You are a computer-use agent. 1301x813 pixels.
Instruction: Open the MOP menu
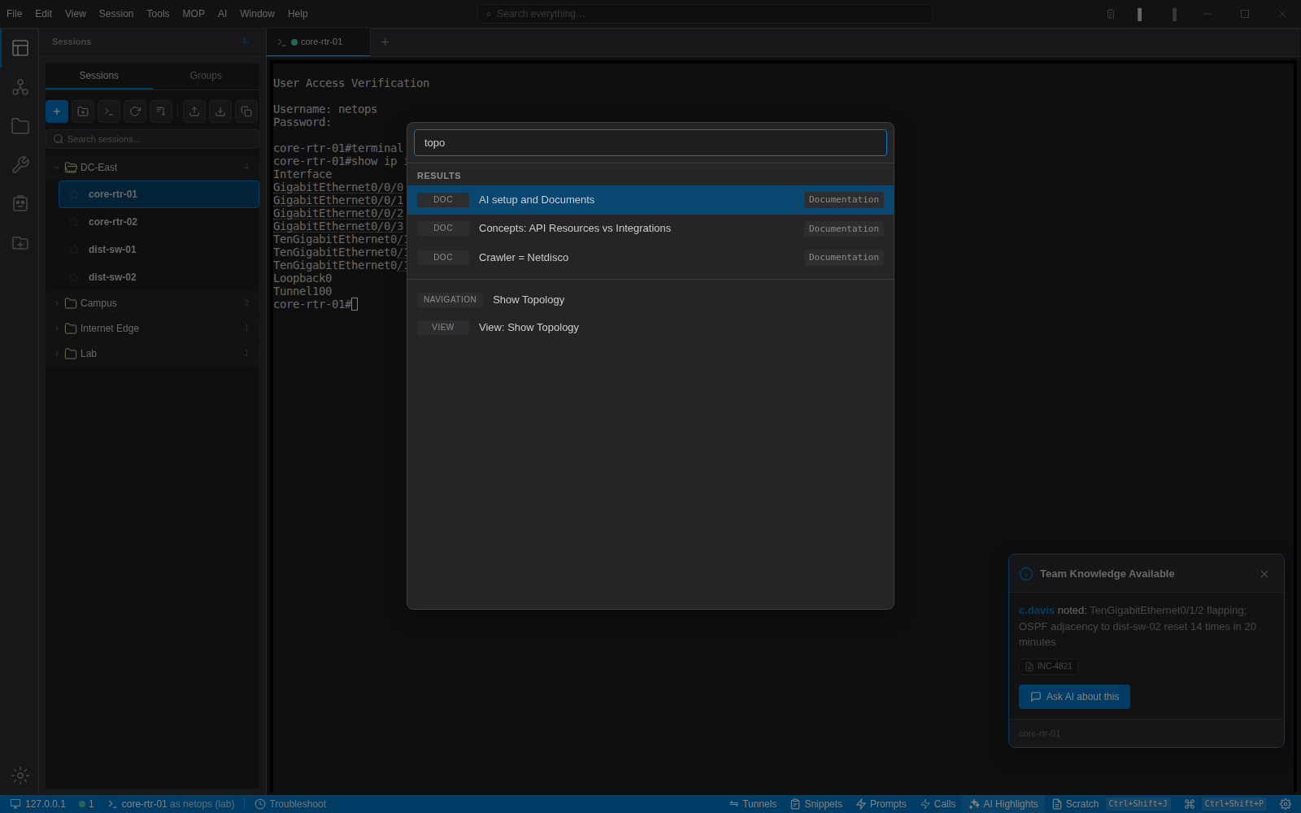[194, 14]
